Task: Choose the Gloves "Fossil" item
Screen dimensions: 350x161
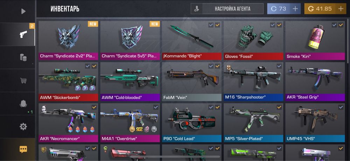Action: point(253,40)
